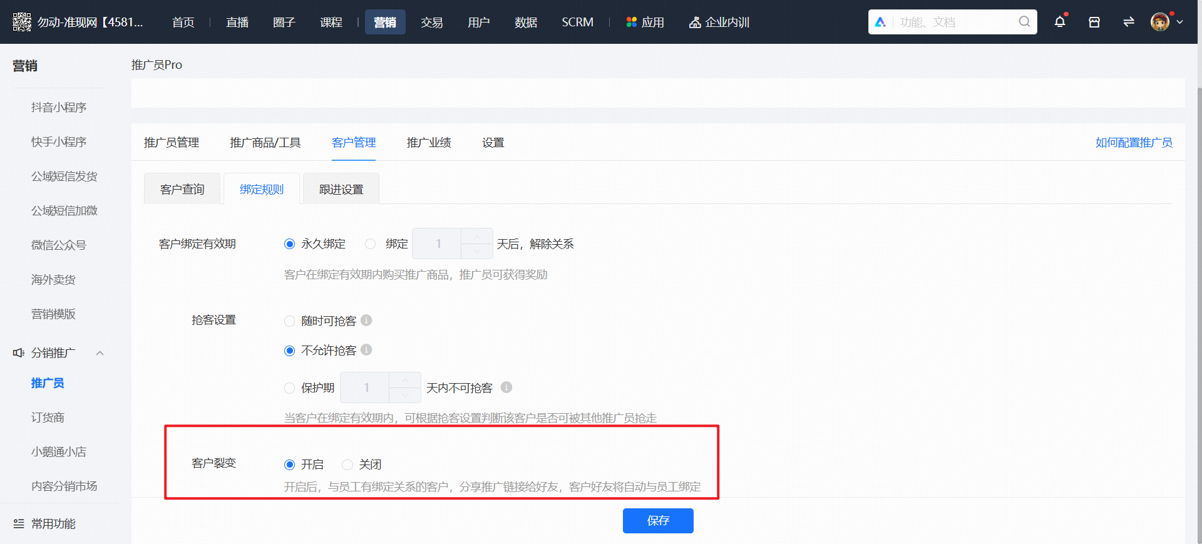
Task: Increase the 绑定 days stepper
Action: [x=477, y=237]
